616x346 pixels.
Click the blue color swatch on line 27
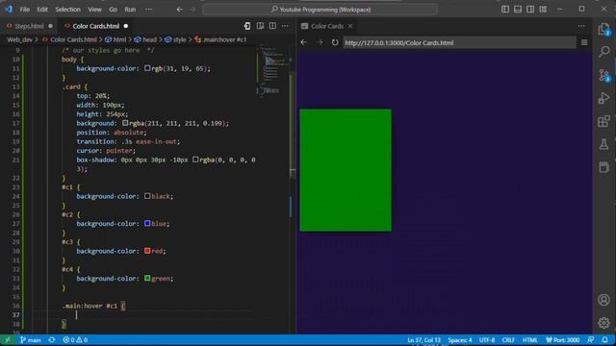tap(147, 223)
